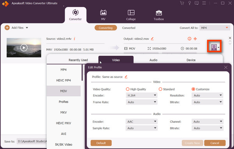Open the audio Bitrate dropdown
The image size is (234, 149).
207,128
